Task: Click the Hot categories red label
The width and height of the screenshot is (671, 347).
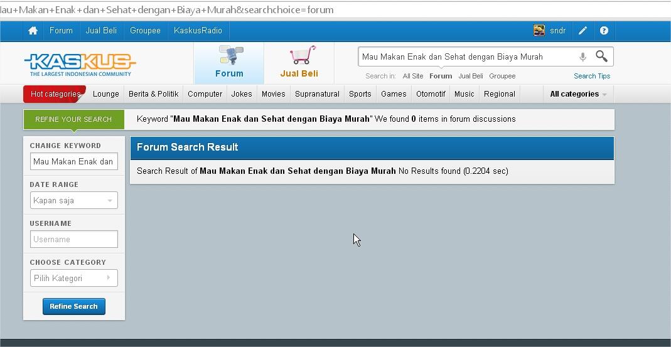Action: (x=55, y=94)
